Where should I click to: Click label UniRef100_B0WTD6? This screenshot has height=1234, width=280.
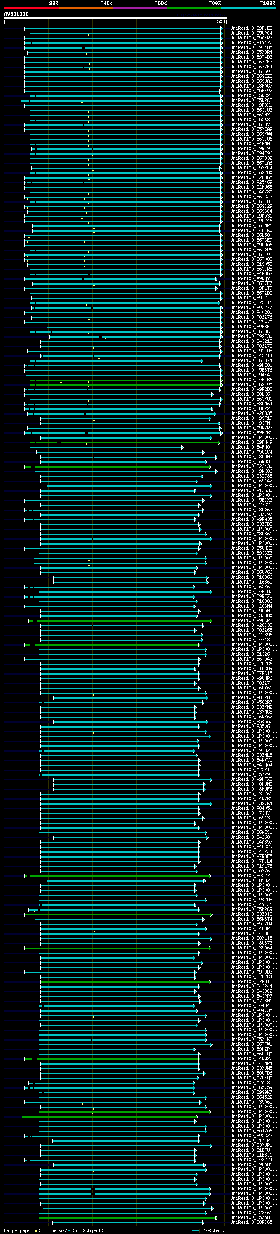251,1073
